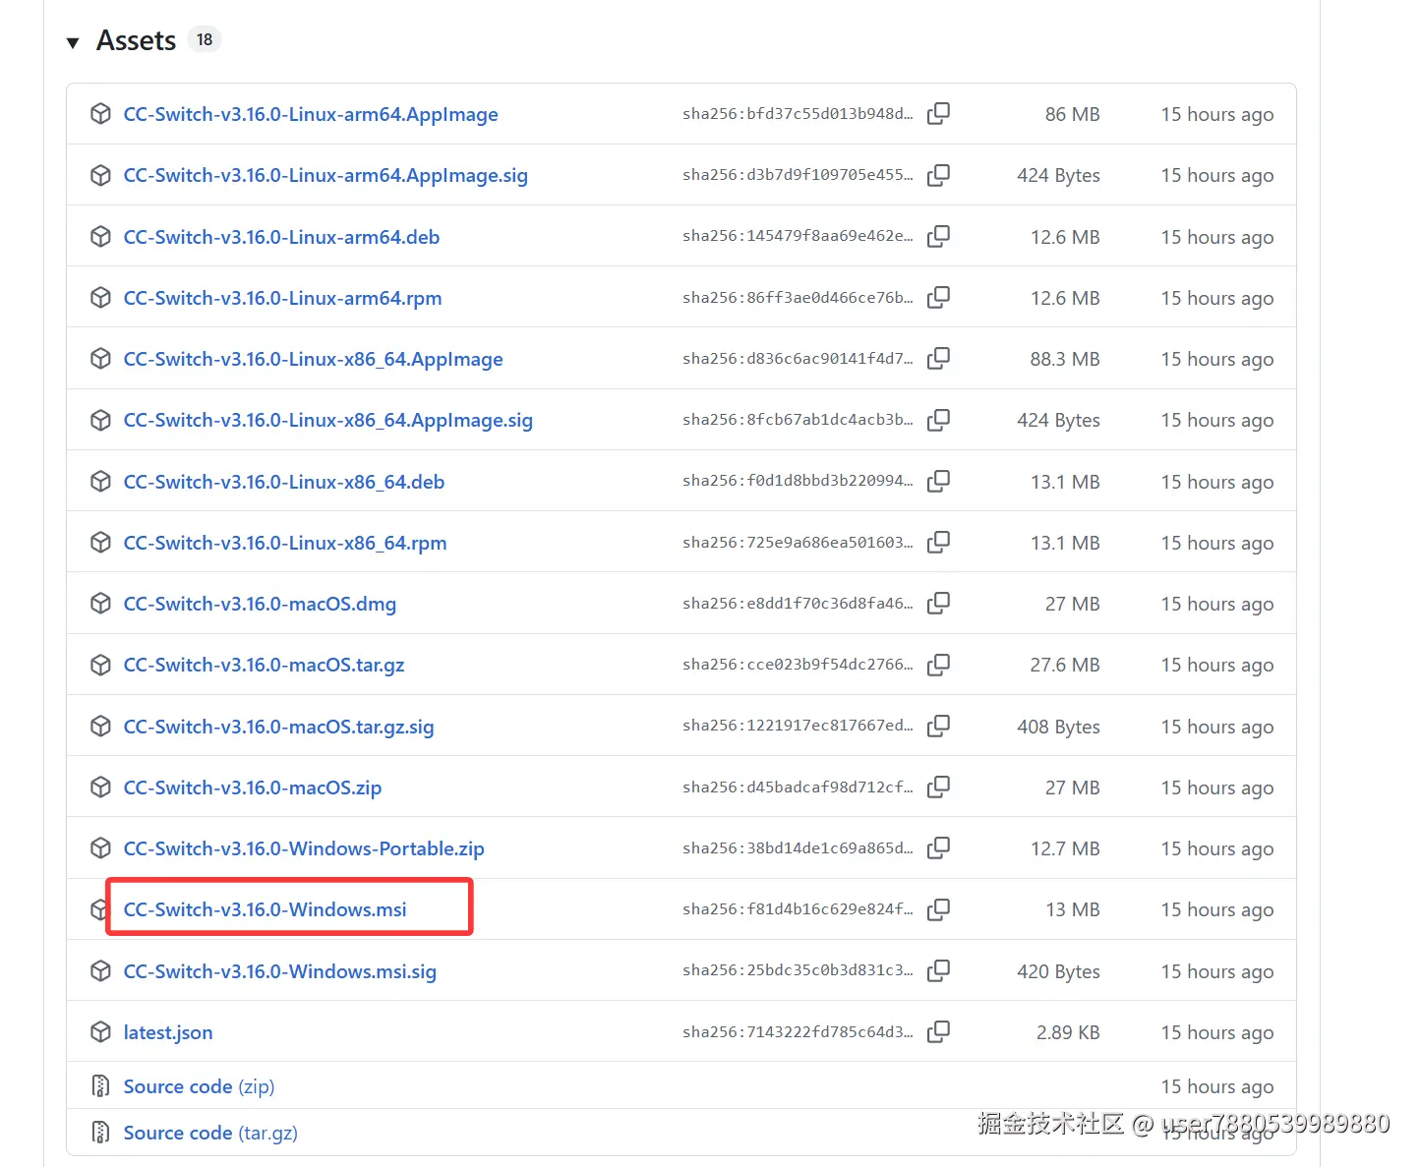Click the 27.6 MB file size
Viewport: 1420px width, 1167px height.
click(x=1065, y=665)
